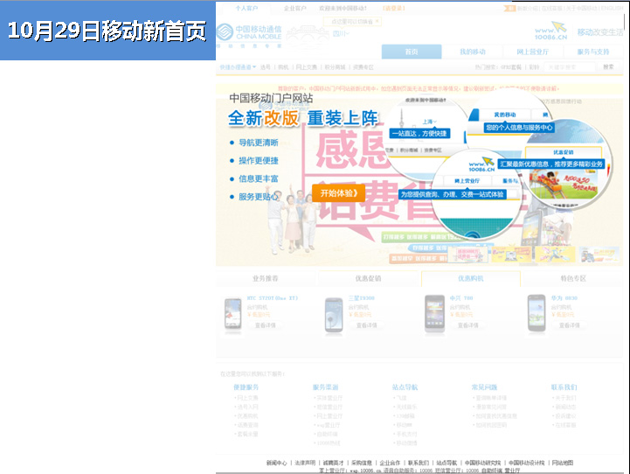Screen dimensions: 630x474
Task: Select the first banner carousel thumbnail
Action: coord(467,254)
